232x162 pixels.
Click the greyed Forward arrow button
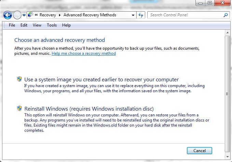(17, 15)
